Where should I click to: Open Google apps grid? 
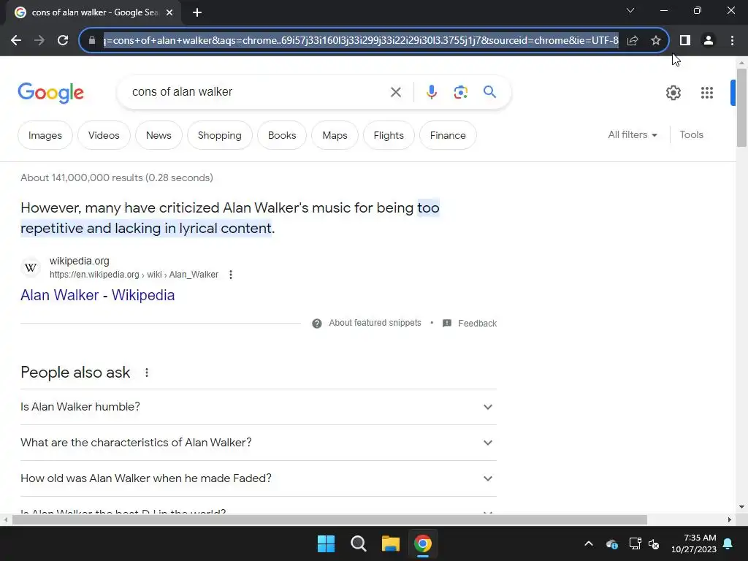(707, 93)
